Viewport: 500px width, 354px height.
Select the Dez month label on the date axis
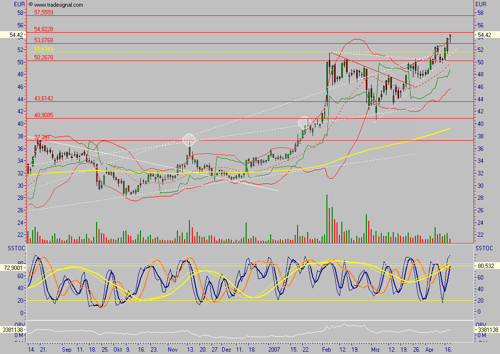coord(226,350)
